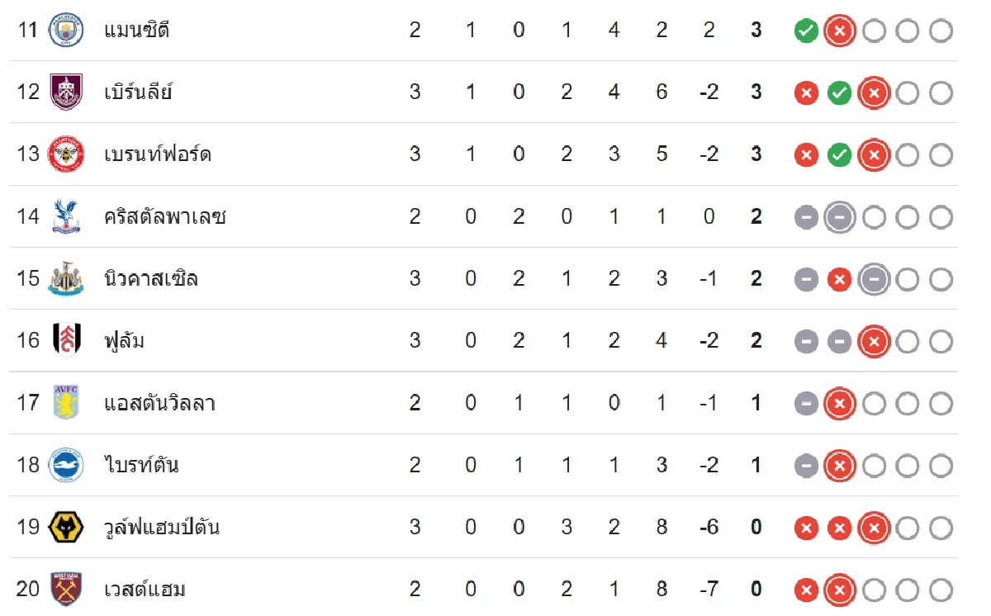Click the Manchester City club crest
The height and width of the screenshot is (616, 991).
66,31
